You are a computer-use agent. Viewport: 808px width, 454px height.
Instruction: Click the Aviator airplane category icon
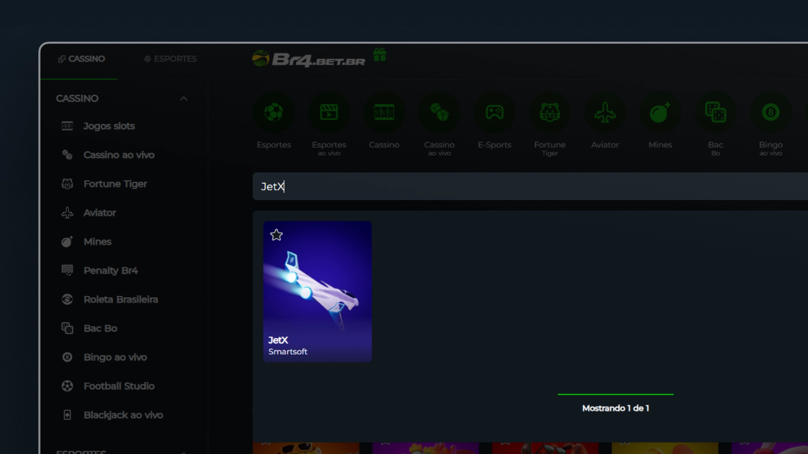tap(605, 113)
